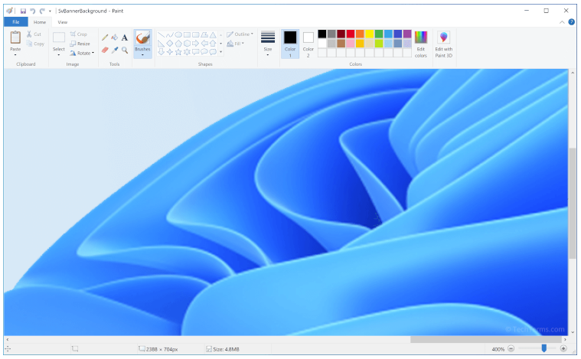This screenshot has height=359, width=581.
Task: Open the File menu
Action: pyautogui.click(x=15, y=22)
